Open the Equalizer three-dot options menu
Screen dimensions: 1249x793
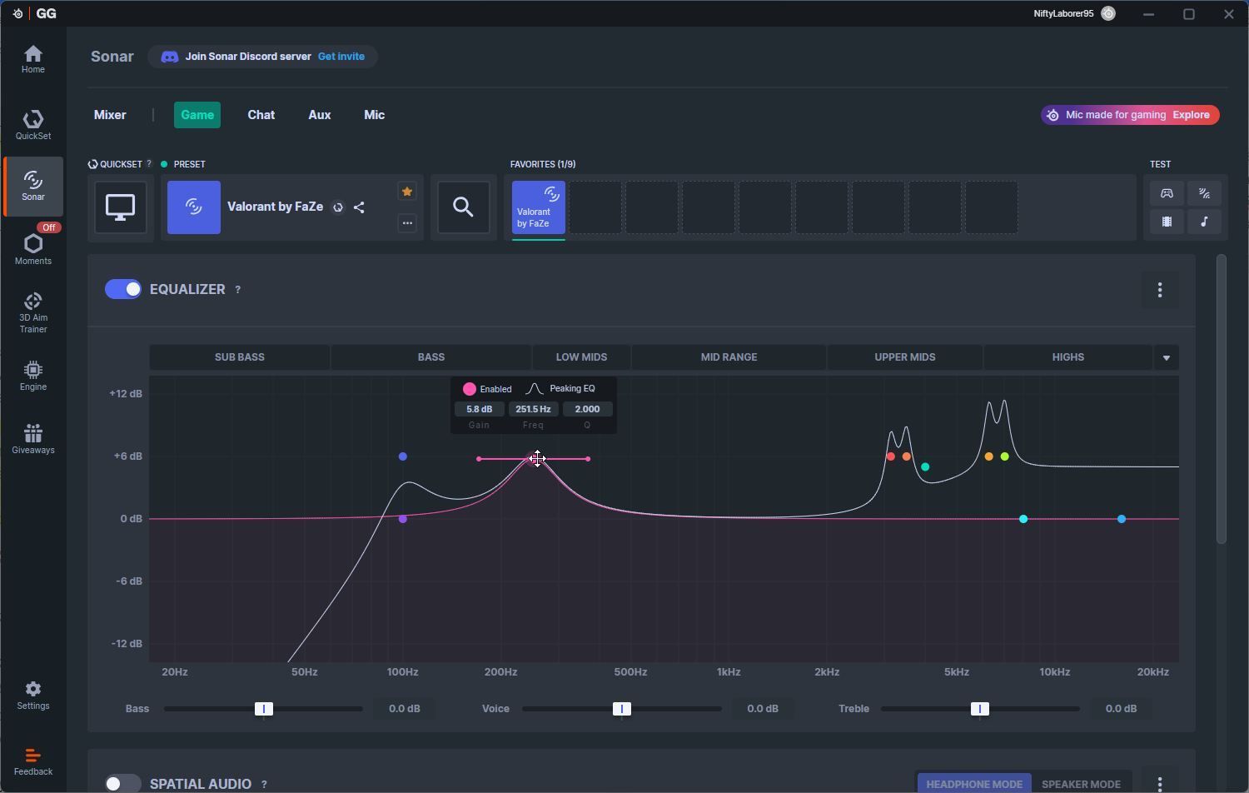[1160, 290]
